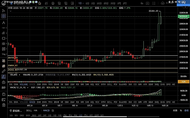Screen dimensions: 190x118
Task: Enter fullscreen with the expand icon
Action: 154,3
